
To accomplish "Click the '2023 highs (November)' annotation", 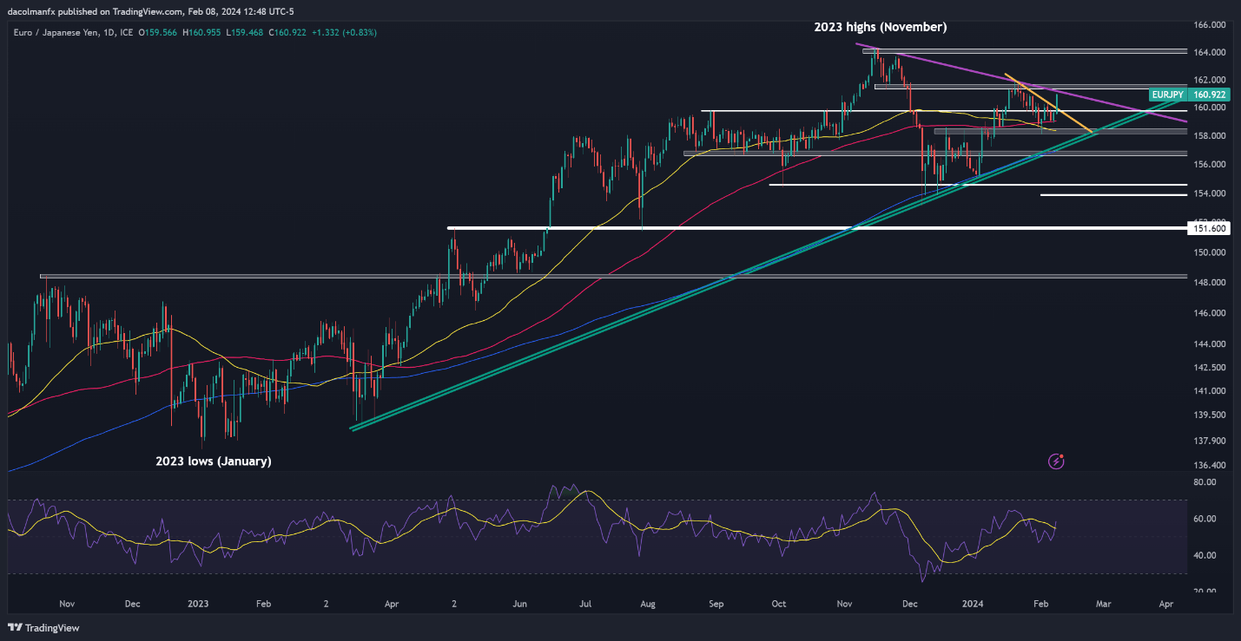I will click(x=880, y=28).
